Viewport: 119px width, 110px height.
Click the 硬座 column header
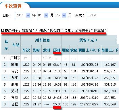point(66,50)
